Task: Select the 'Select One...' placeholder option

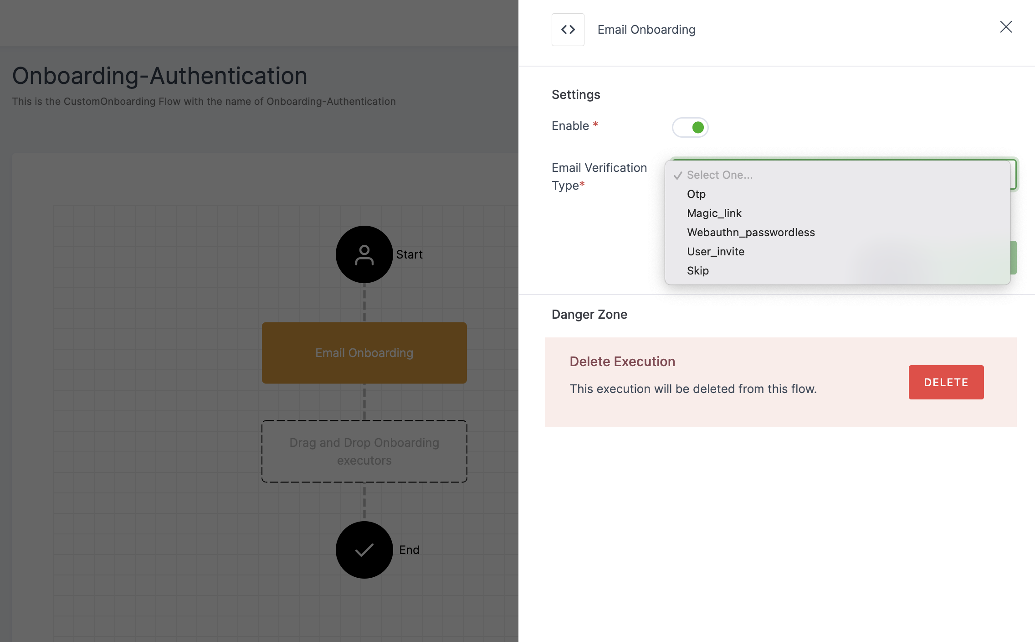Action: pyautogui.click(x=837, y=175)
